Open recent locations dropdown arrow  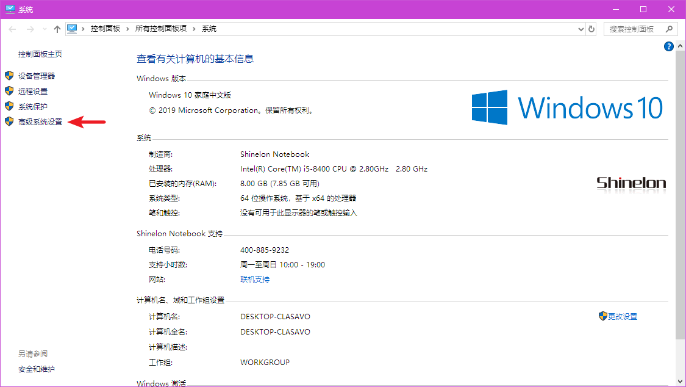pyautogui.click(x=45, y=29)
